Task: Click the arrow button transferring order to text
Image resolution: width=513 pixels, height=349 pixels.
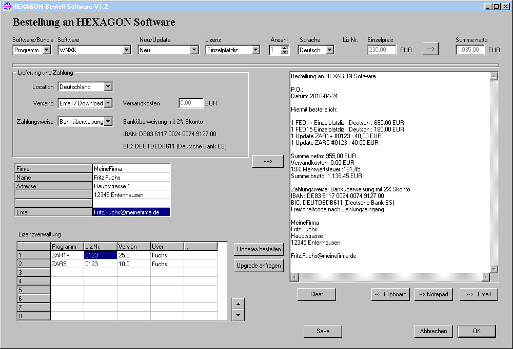Action: pyautogui.click(x=268, y=161)
